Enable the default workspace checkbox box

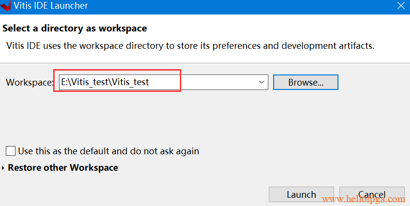(x=11, y=151)
